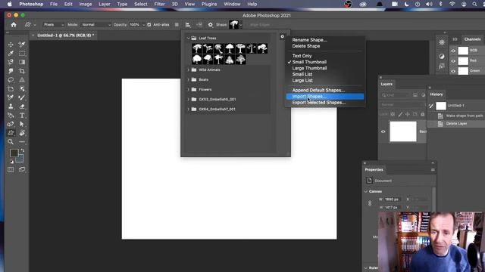485x272 pixels.
Task: Open the shape picker gear menu
Action: [282, 36]
